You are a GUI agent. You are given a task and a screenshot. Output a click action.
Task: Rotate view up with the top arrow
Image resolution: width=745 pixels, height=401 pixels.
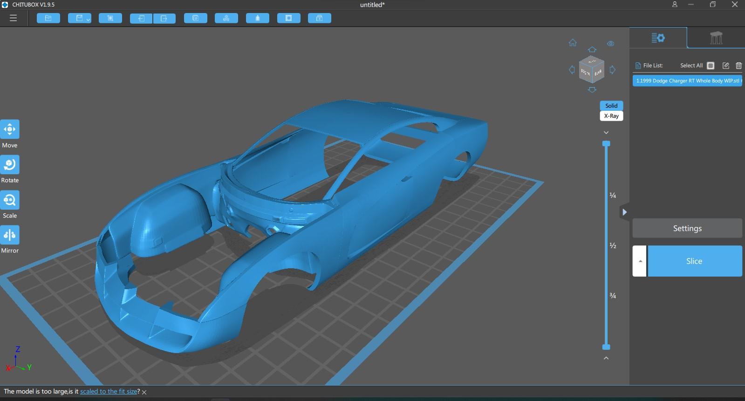[592, 49]
